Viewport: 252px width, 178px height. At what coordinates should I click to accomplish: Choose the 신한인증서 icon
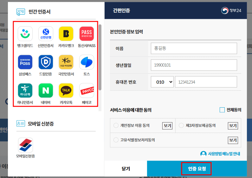tap(46, 34)
